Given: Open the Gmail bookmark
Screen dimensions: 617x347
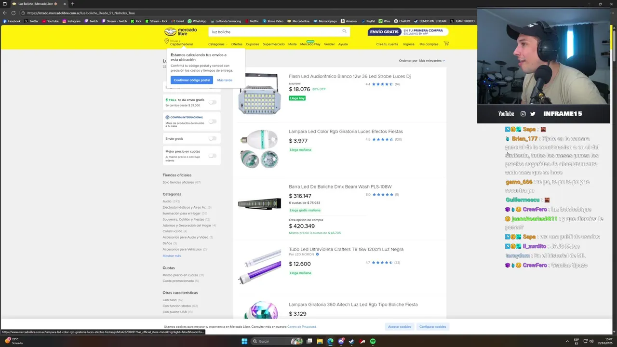Looking at the screenshot, I should [x=177, y=21].
